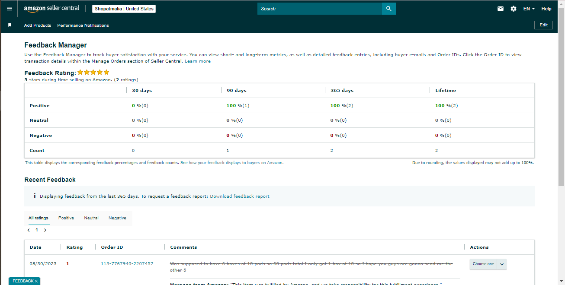
Task: Switch to the All ratings tab
Action: click(x=39, y=218)
